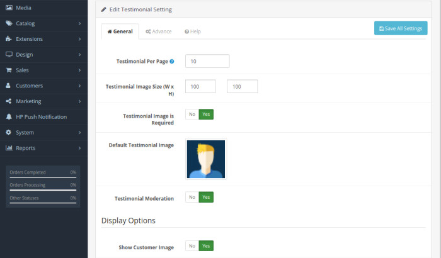
Task: Click the floppy disk icon on Save button
Action: tap(381, 28)
